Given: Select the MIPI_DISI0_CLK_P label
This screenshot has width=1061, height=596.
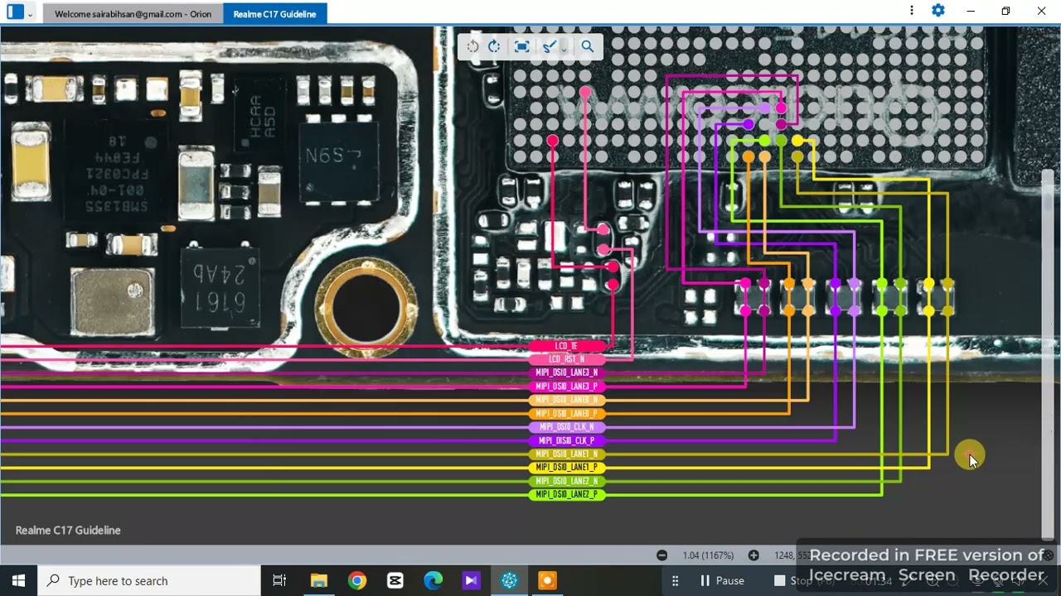Looking at the screenshot, I should click(567, 440).
